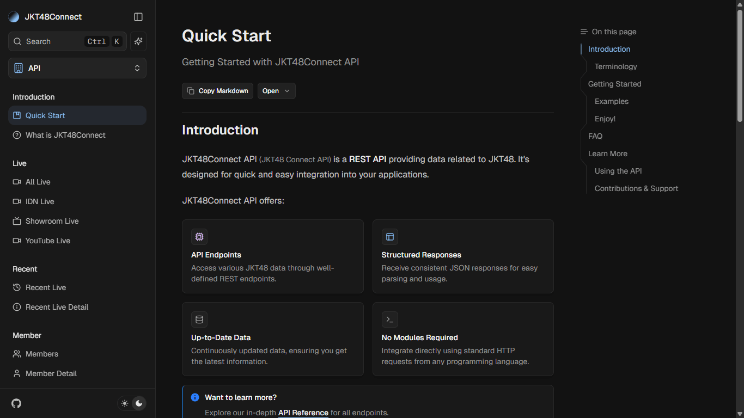Image resolution: width=744 pixels, height=418 pixels.
Task: Click the Introduction section heading
Action: pyautogui.click(x=220, y=130)
